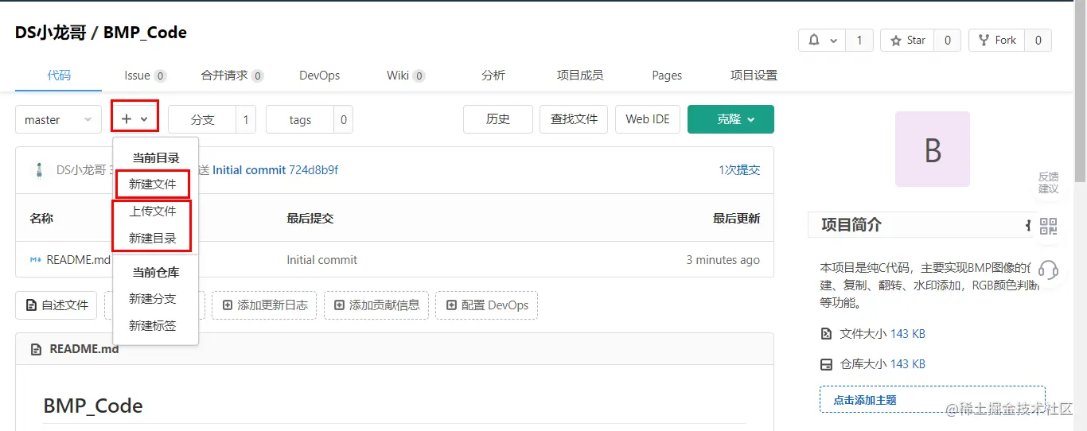Open the notification dropdown arrow
The width and height of the screenshot is (1087, 431).
pos(833,41)
